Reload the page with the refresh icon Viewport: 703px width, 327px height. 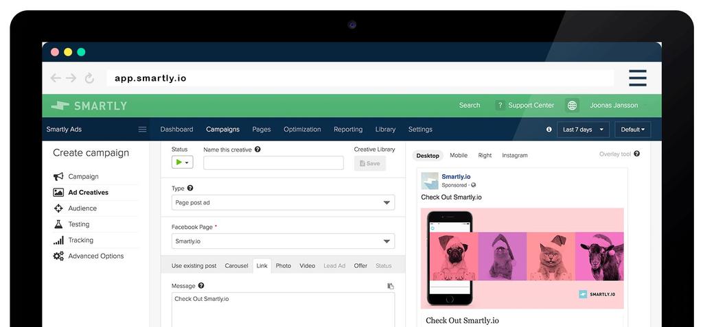(x=89, y=78)
